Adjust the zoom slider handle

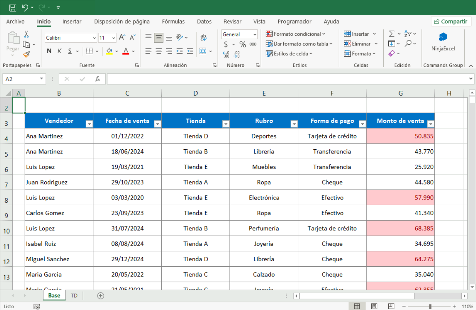tap(430, 306)
